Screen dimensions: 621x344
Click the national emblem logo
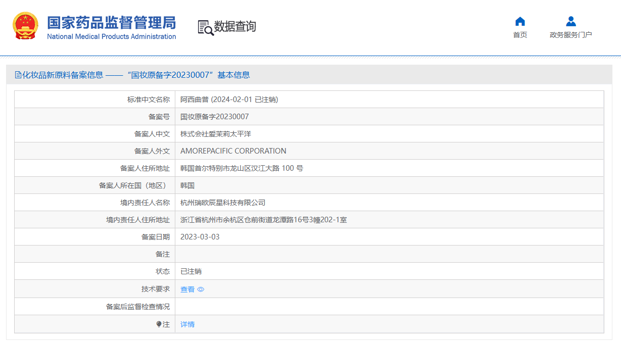25,26
